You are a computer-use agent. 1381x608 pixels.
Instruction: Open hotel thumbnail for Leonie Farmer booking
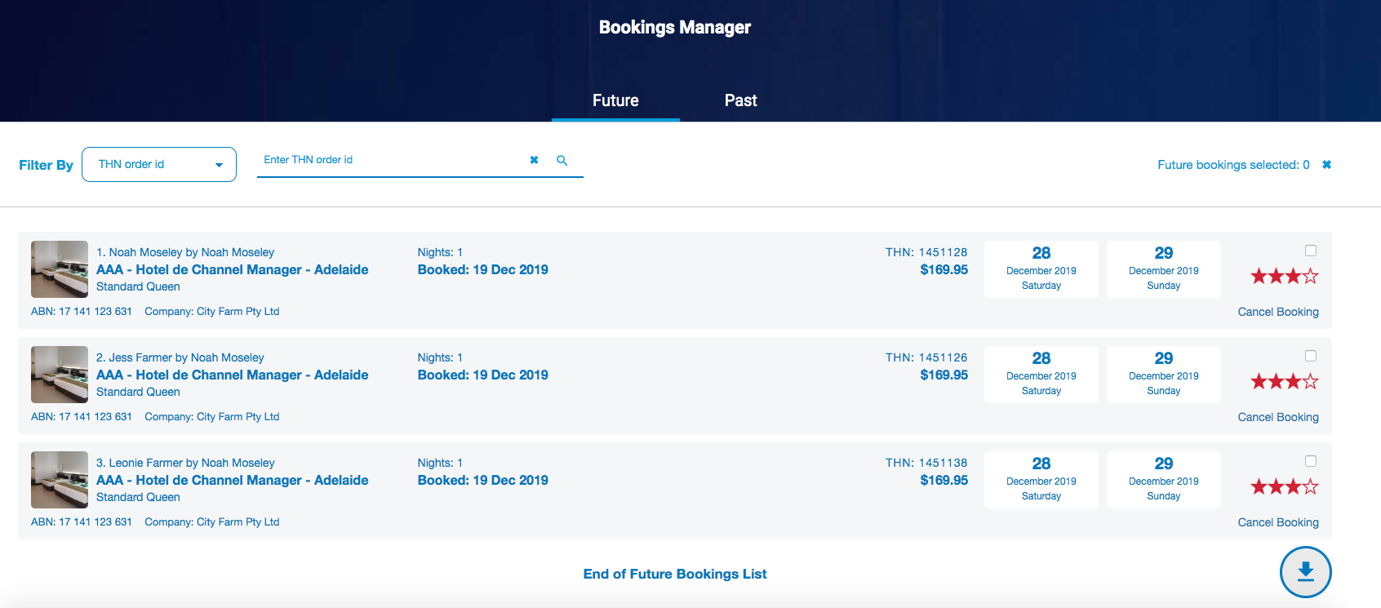60,480
